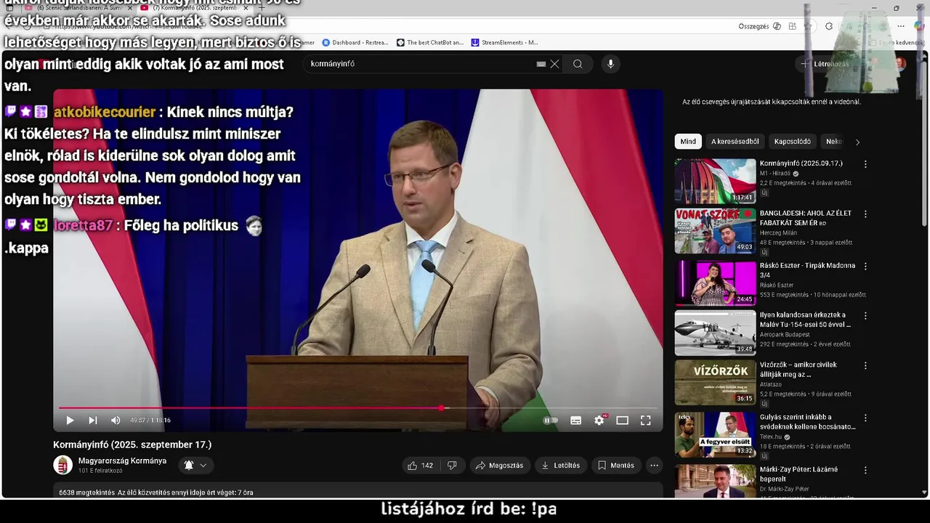
Task: Click the Letöltés download button
Action: [560, 466]
